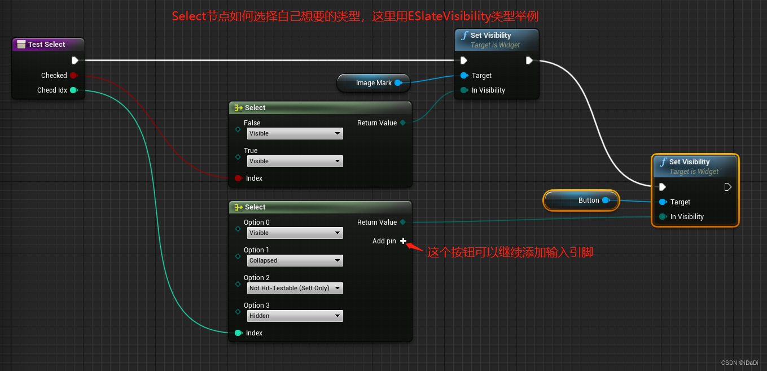This screenshot has height=371, width=767.
Task: Open the False pin dropdown showing Visible
Action: click(x=295, y=133)
